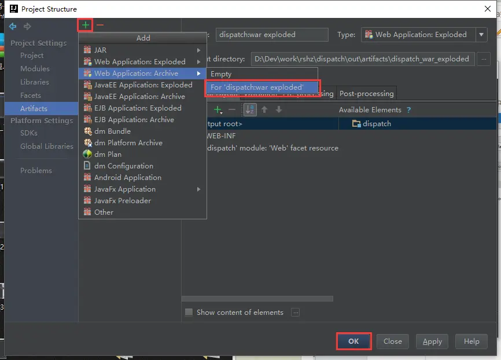Click the minus icon in output layout toolbar
This screenshot has height=360, width=501.
pos(232,109)
